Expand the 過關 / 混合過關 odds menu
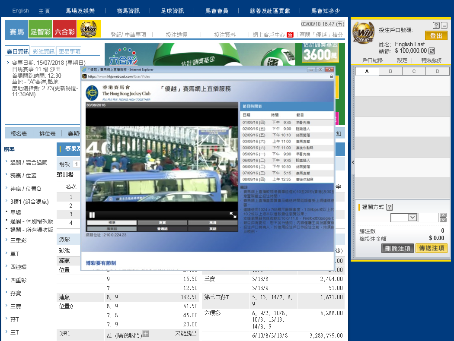This screenshot has height=341, width=454. pos(29,163)
